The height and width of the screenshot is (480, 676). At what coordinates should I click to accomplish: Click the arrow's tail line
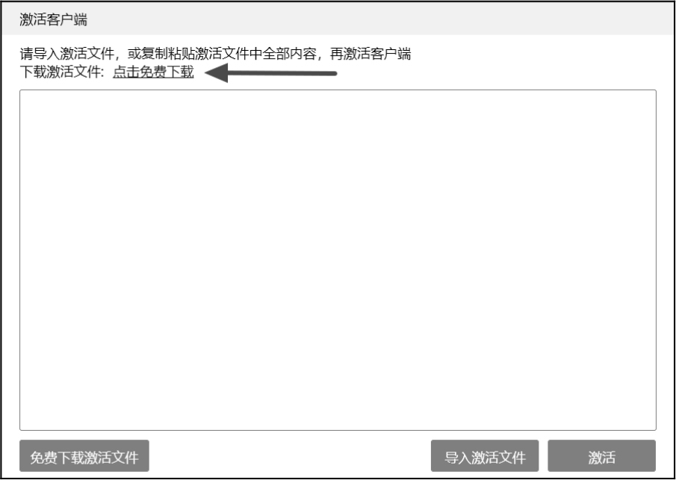(x=282, y=73)
